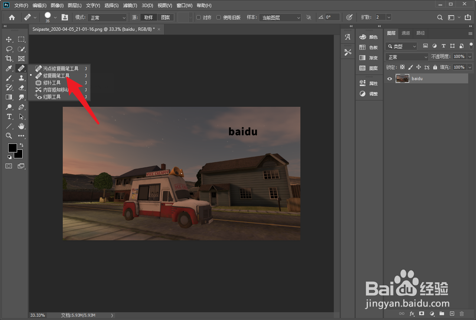The width and height of the screenshot is (476, 320).
Task: Reset default foreground and background colors
Action: [10, 157]
